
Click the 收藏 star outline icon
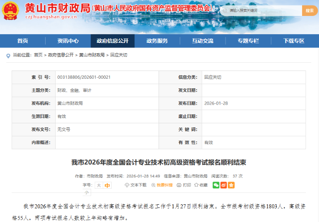click(x=196, y=185)
